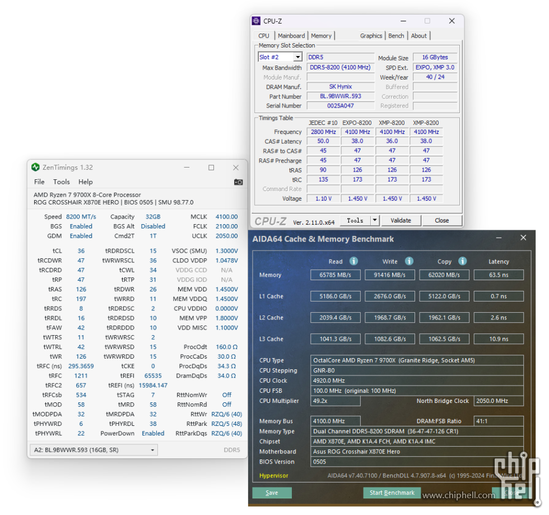Screen dimensions: 549x515
Task: Maximize the ZenTimings window
Action: pyautogui.click(x=211, y=168)
